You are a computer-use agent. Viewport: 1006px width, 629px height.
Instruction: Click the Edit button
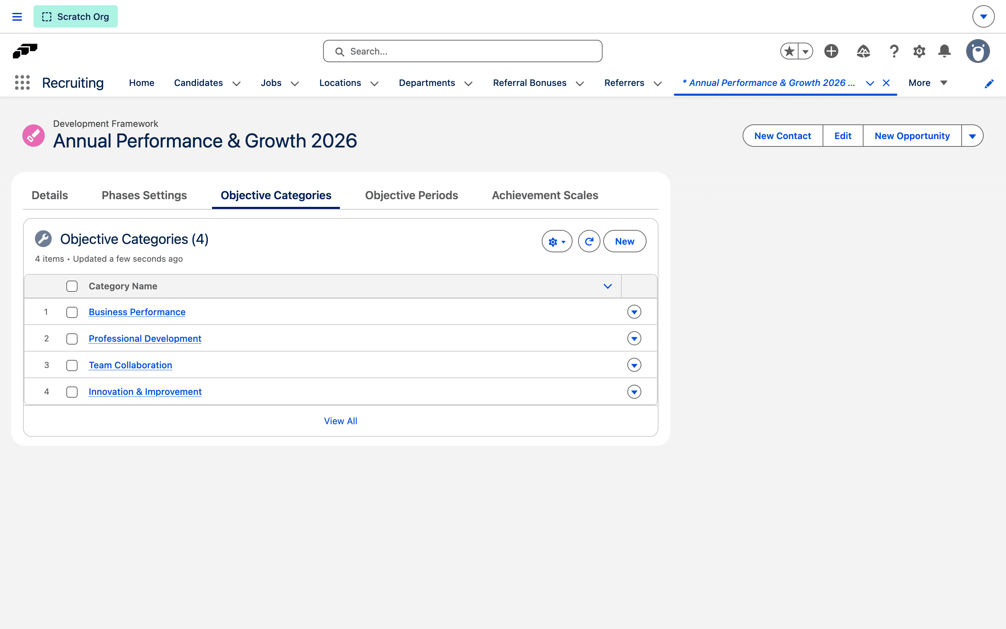(843, 136)
